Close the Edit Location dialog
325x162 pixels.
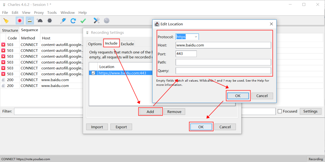tap(271, 24)
